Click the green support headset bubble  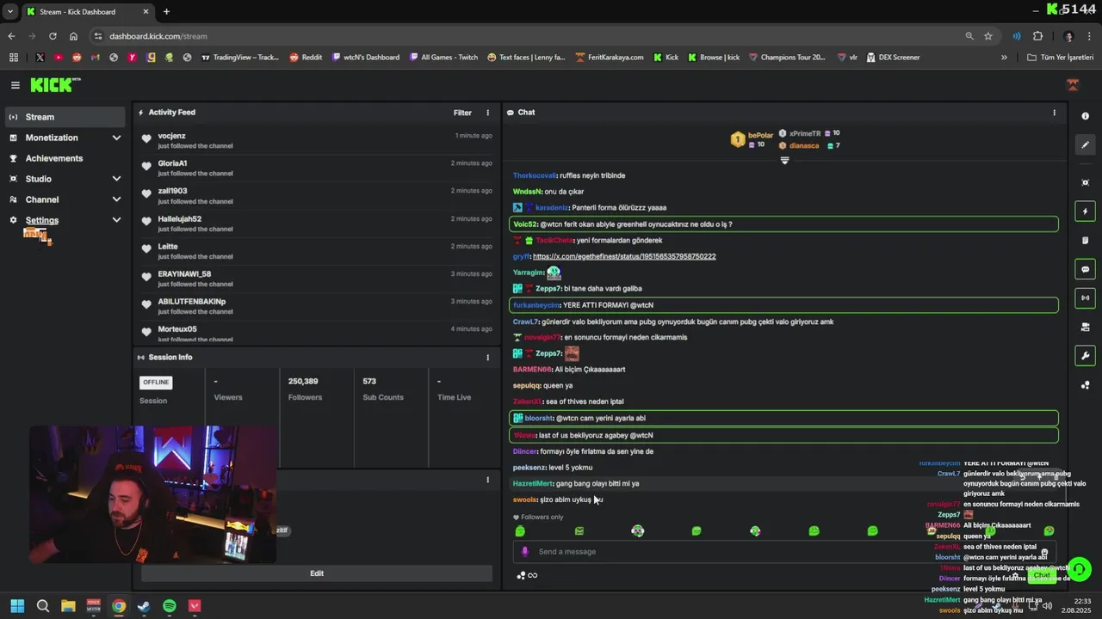[x=1079, y=569]
